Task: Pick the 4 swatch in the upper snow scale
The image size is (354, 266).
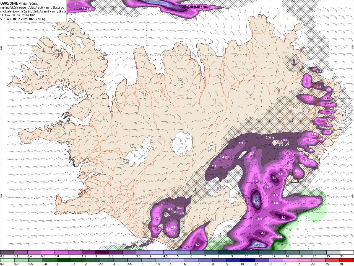Action: 156,252
